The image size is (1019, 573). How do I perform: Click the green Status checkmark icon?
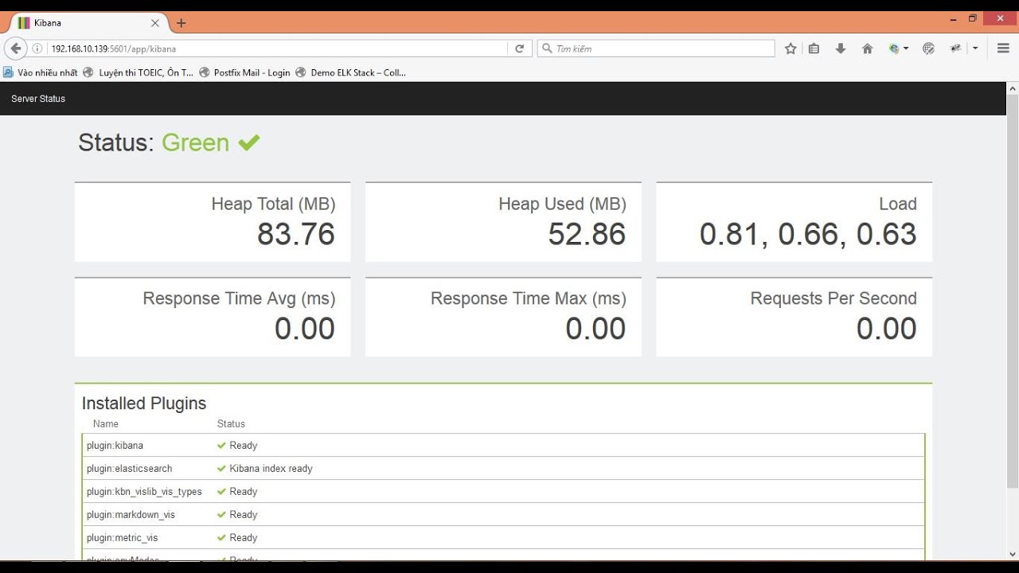(x=249, y=142)
